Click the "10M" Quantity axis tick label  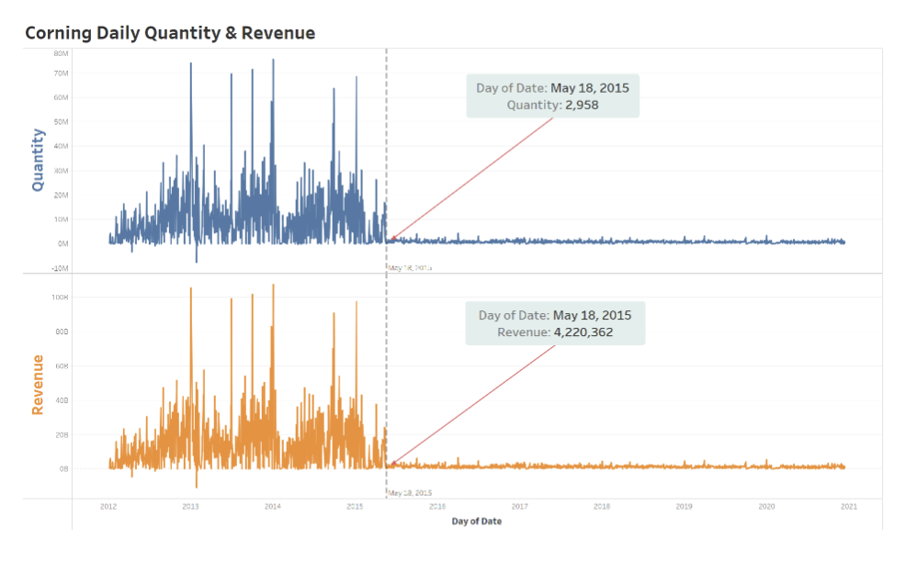61,219
